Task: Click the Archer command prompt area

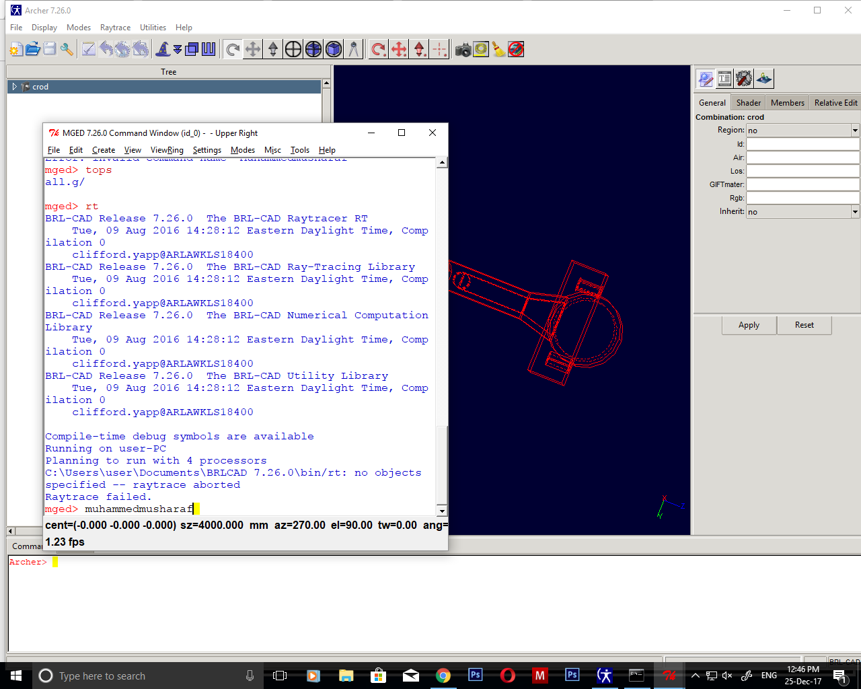Action: pyautogui.click(x=434, y=602)
